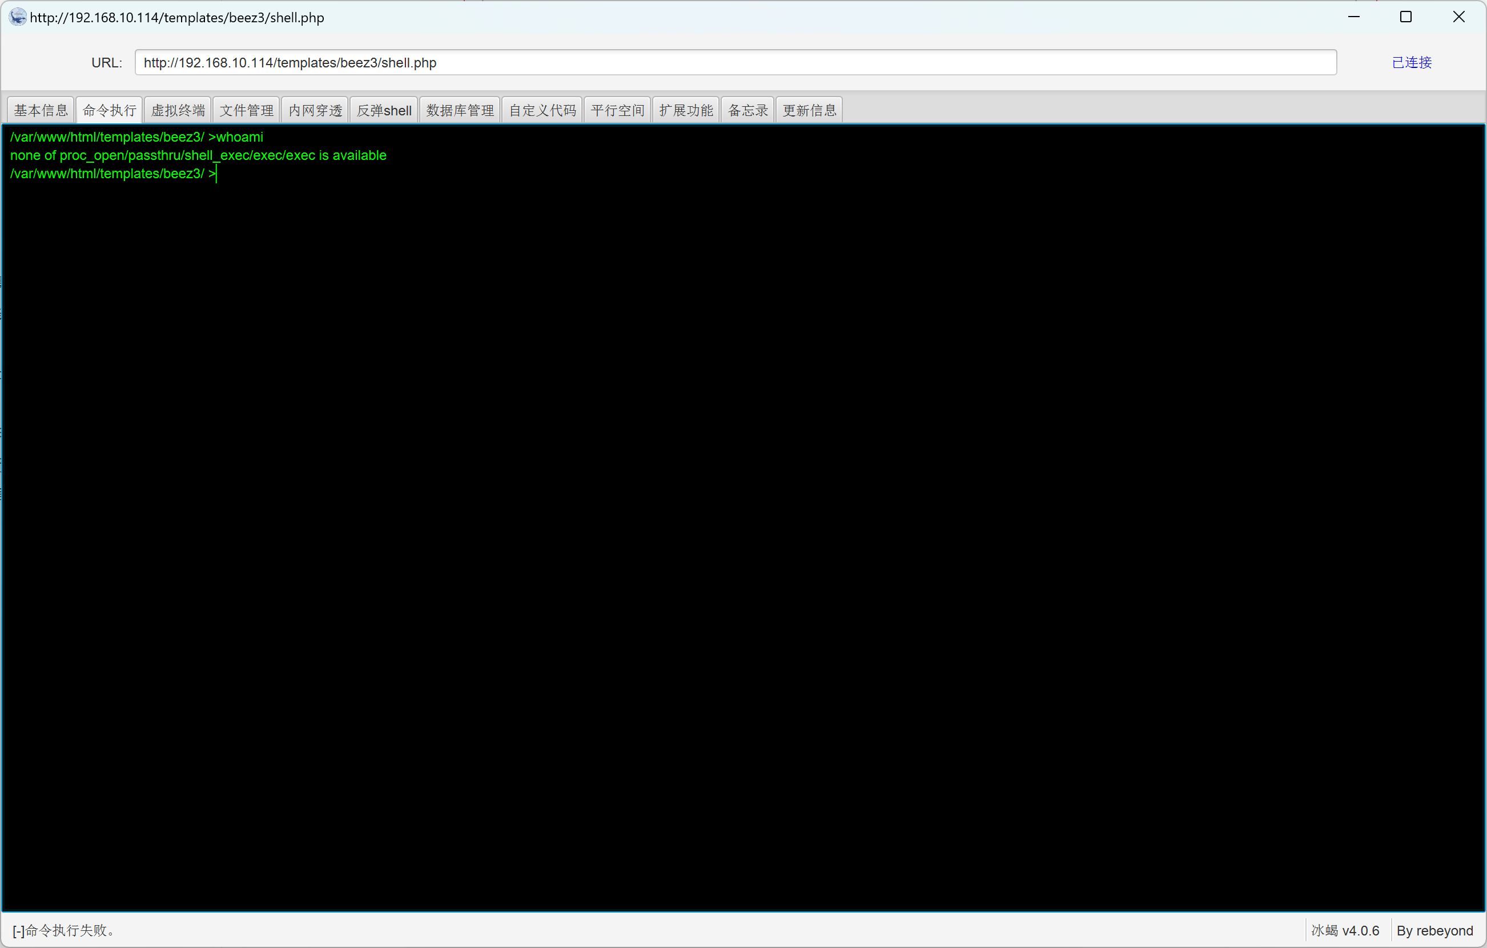The image size is (1487, 948).
Task: Select the 平行空间 tab
Action: click(x=617, y=110)
